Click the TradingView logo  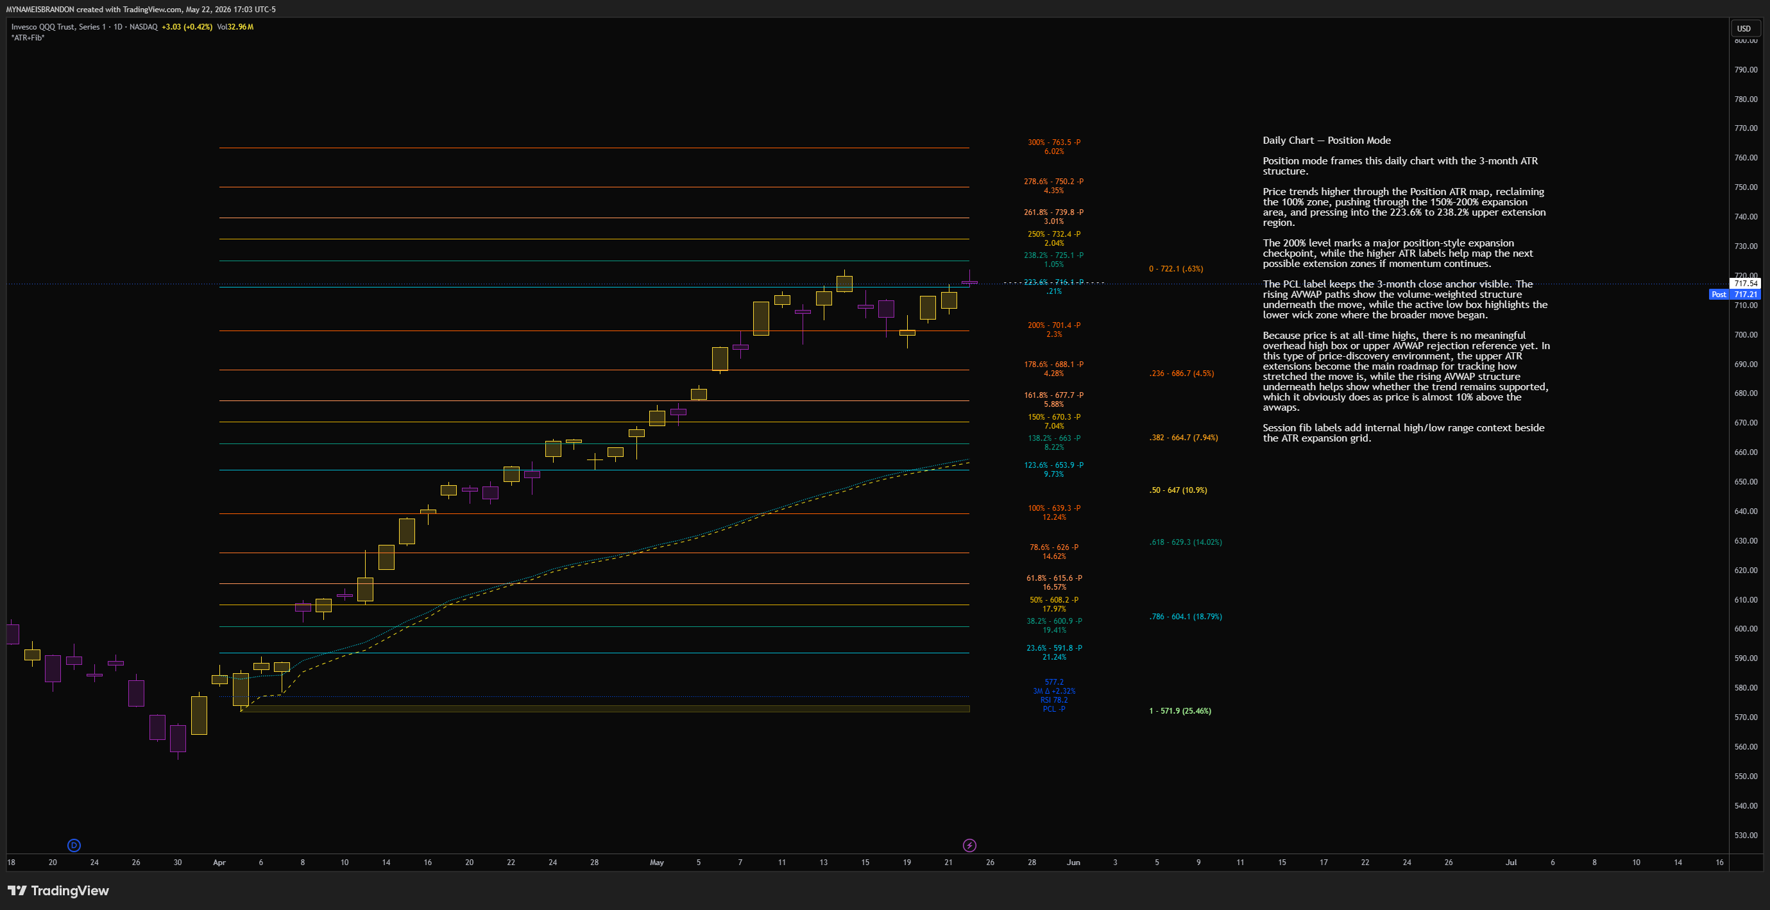click(x=58, y=891)
